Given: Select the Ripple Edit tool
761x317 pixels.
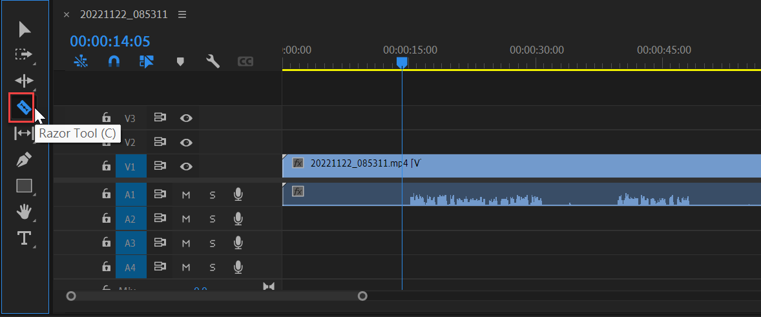Looking at the screenshot, I should (24, 81).
